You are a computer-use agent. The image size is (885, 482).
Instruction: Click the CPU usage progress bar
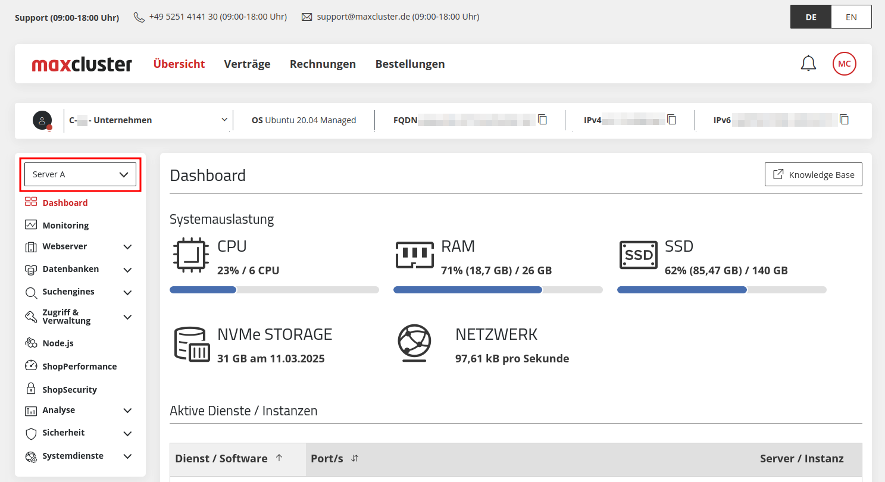(274, 290)
